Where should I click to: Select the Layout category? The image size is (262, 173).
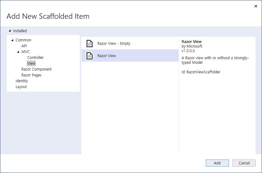point(21,87)
